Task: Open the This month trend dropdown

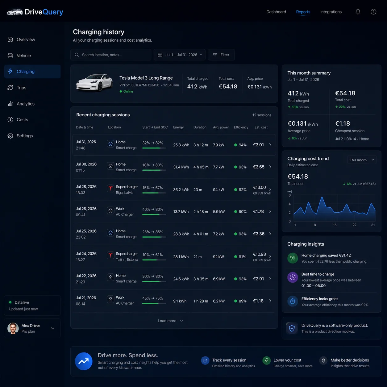Action: click(362, 160)
